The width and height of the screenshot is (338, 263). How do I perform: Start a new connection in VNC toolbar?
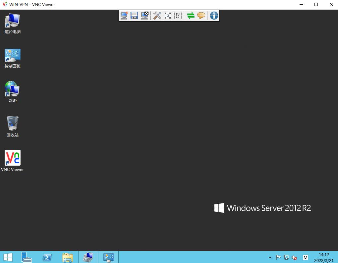click(124, 16)
